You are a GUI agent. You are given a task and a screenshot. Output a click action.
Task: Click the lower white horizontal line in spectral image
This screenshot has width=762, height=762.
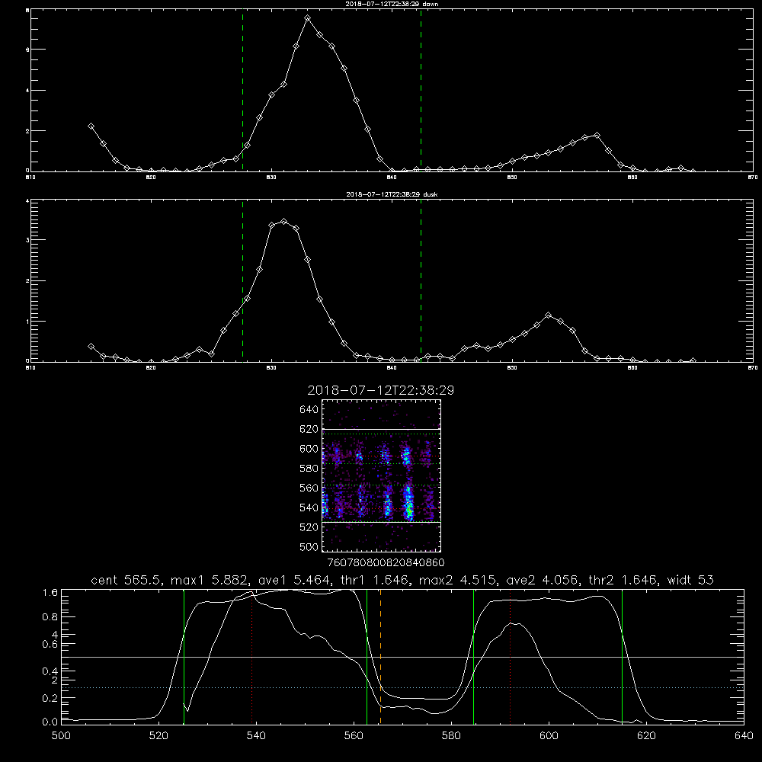pyautogui.click(x=382, y=523)
